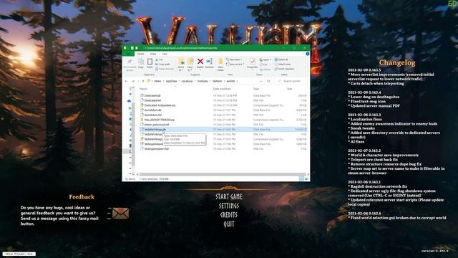
Task: Open Settings in Valheim menu
Action: click(x=229, y=206)
